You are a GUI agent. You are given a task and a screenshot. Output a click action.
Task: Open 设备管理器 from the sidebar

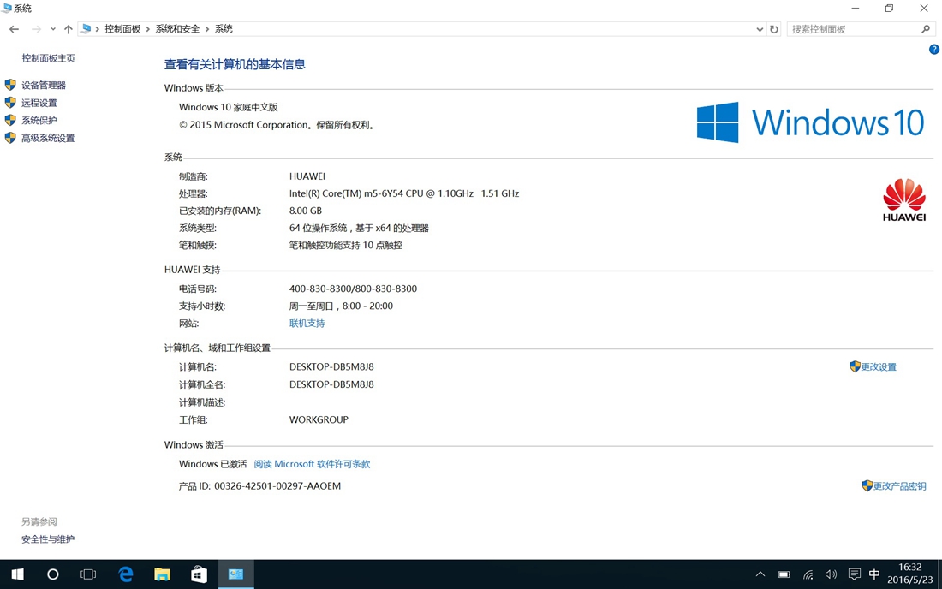pyautogui.click(x=44, y=86)
